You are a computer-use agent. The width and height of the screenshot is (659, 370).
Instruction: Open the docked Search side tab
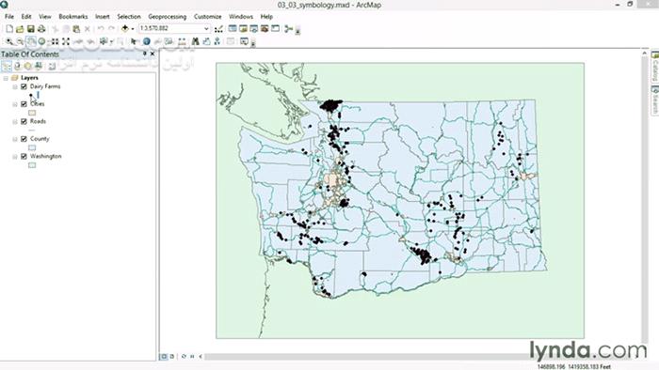[x=655, y=100]
